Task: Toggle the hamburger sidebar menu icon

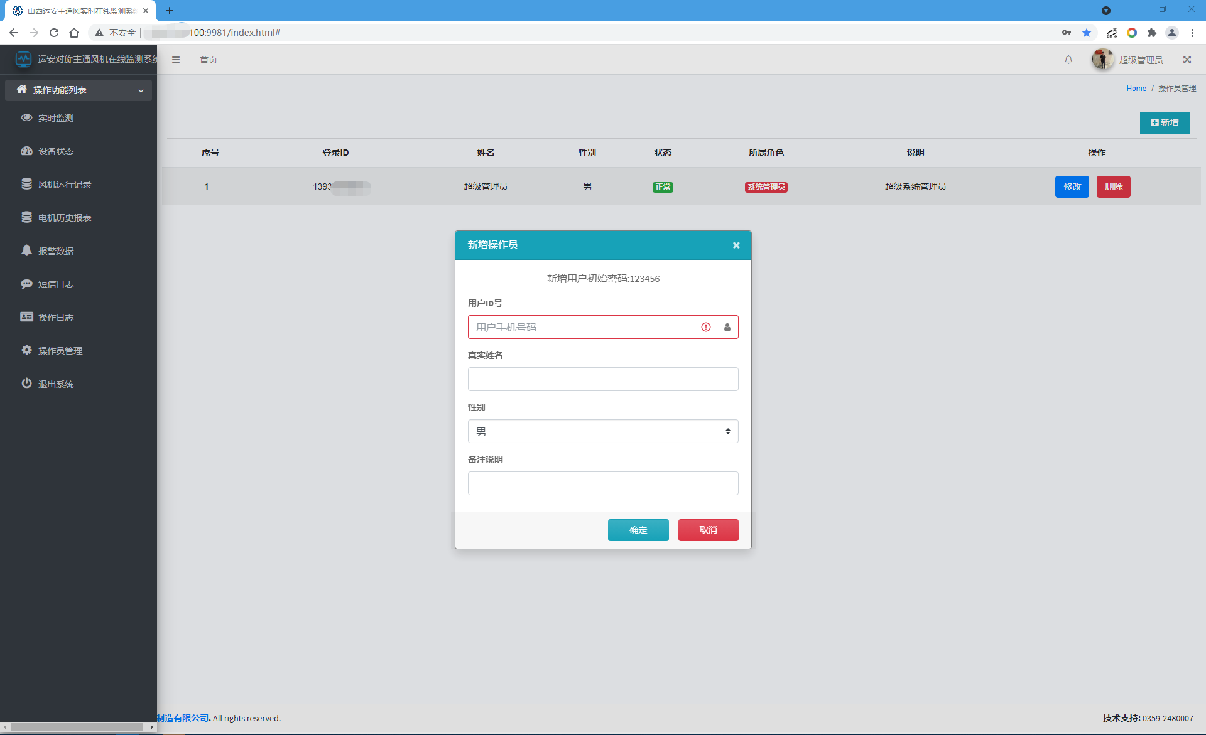Action: point(176,60)
